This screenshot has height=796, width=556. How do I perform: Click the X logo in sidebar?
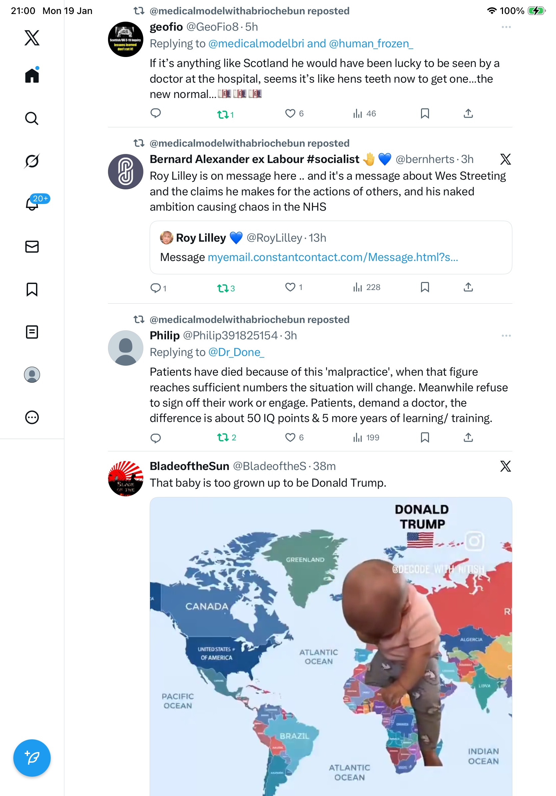click(32, 37)
